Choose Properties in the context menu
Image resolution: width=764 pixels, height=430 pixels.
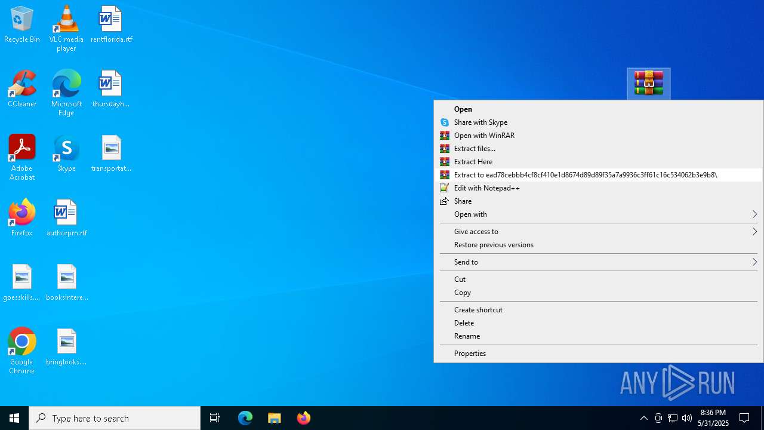598,354
